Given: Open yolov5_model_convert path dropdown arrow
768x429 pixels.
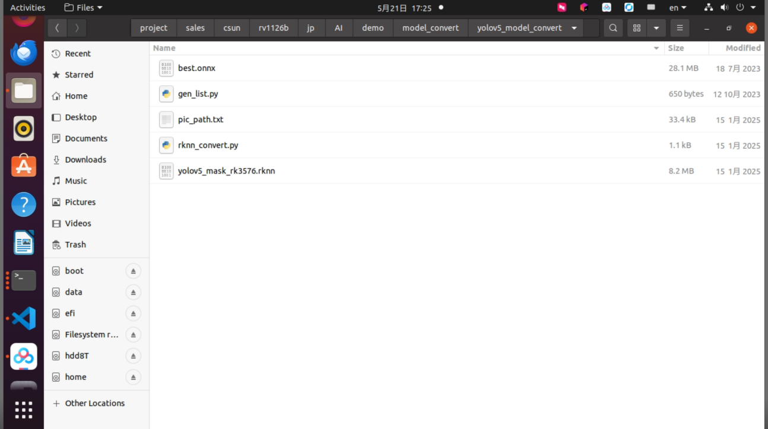Looking at the screenshot, I should coord(574,28).
